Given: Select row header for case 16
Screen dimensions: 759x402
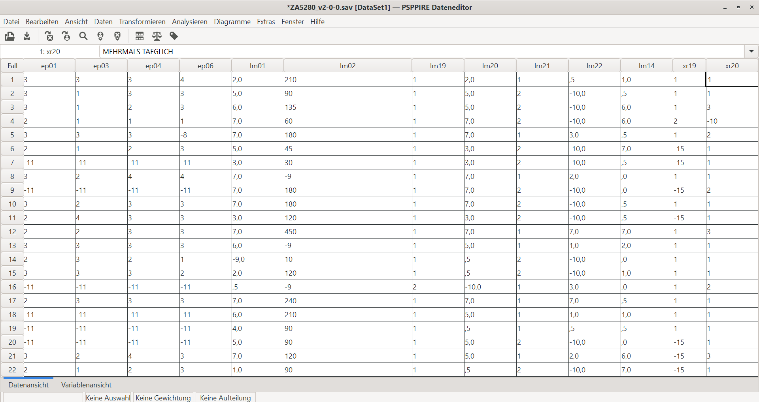Looking at the screenshot, I should [x=12, y=287].
